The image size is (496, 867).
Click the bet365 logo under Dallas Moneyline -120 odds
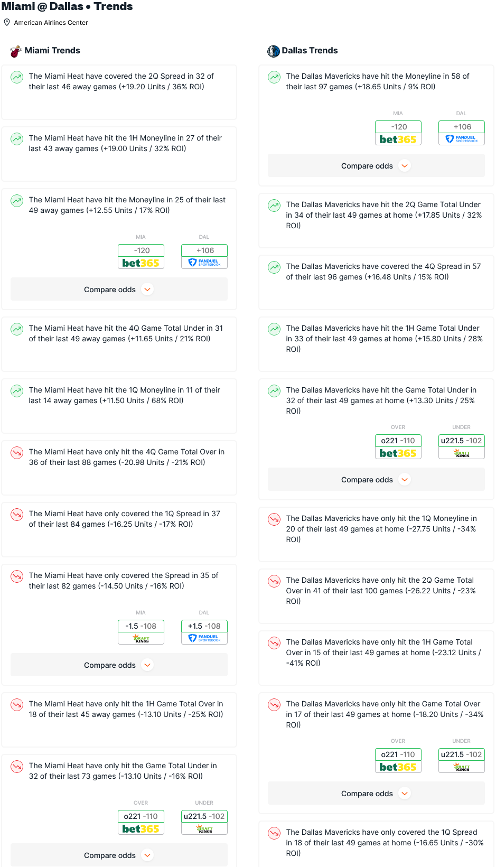[x=398, y=139]
